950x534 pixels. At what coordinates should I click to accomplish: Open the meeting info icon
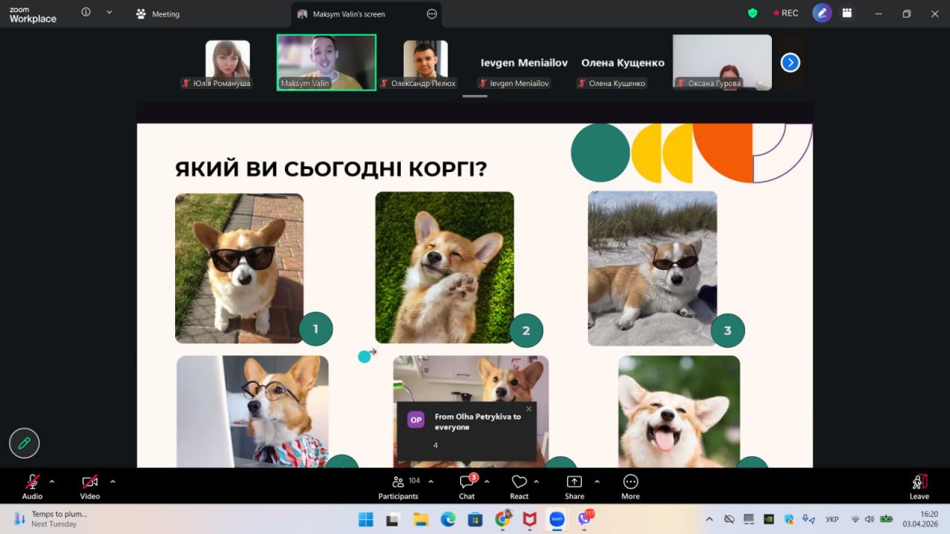[86, 13]
